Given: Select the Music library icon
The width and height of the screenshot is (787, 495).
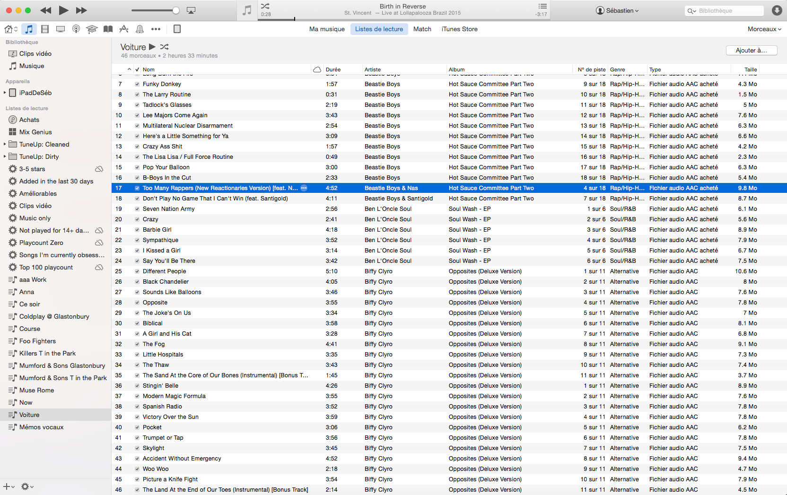Looking at the screenshot, I should (x=29, y=29).
